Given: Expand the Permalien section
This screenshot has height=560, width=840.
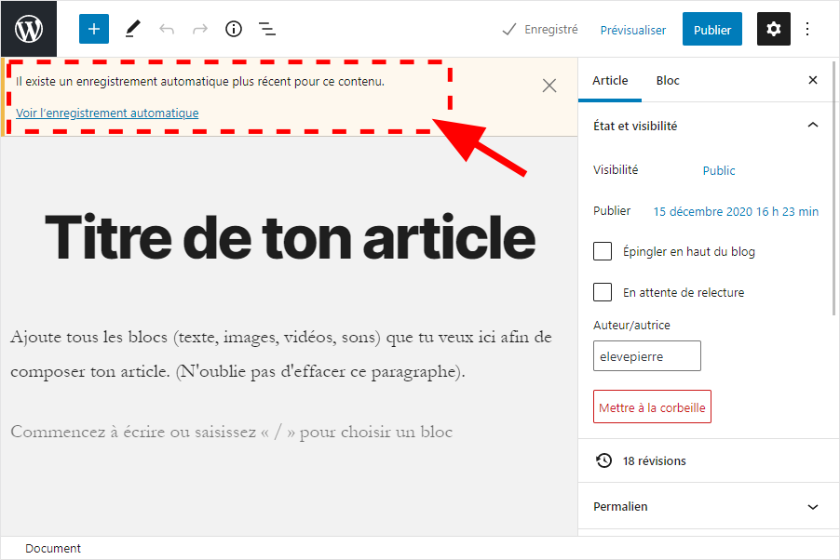Looking at the screenshot, I should (x=812, y=507).
